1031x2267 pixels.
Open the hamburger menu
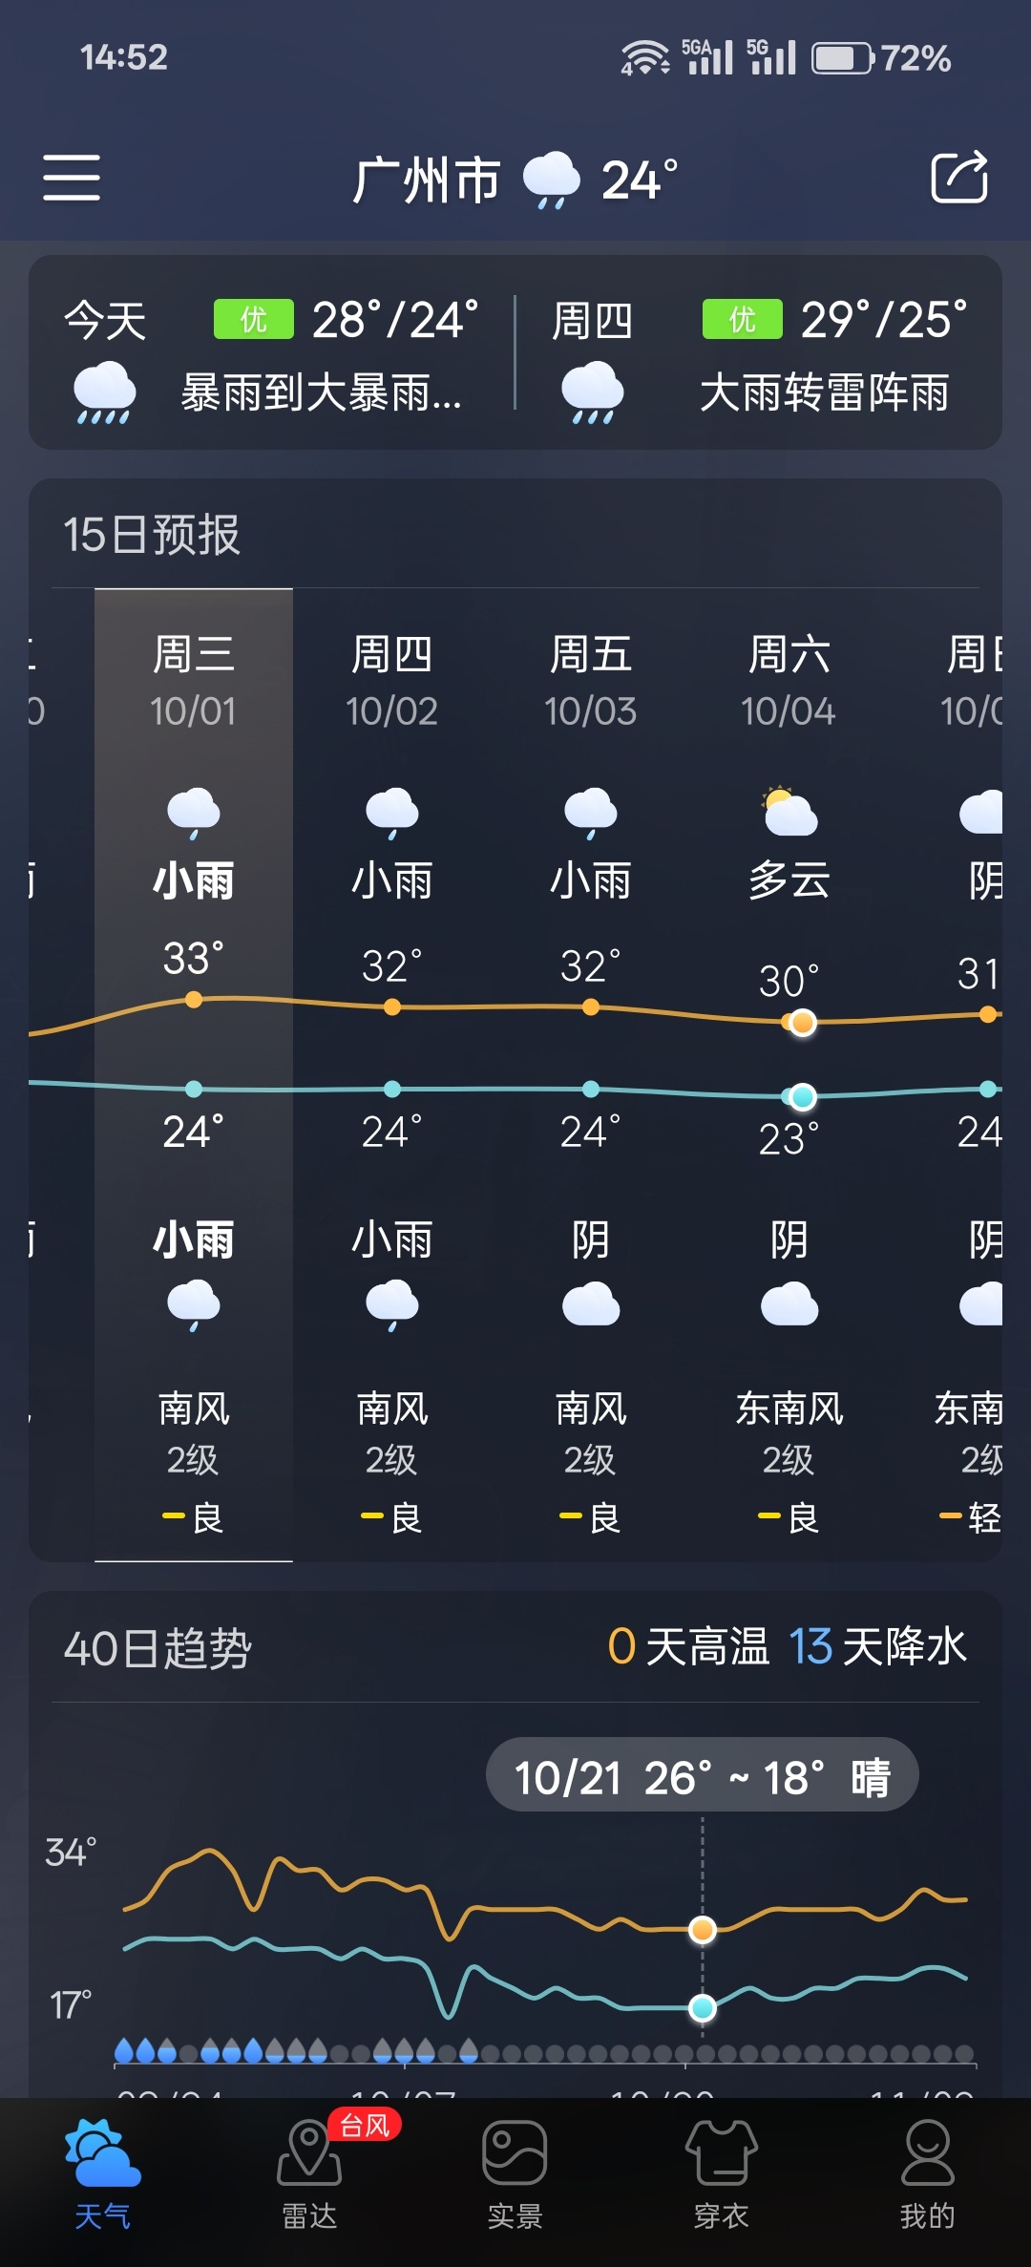click(72, 178)
